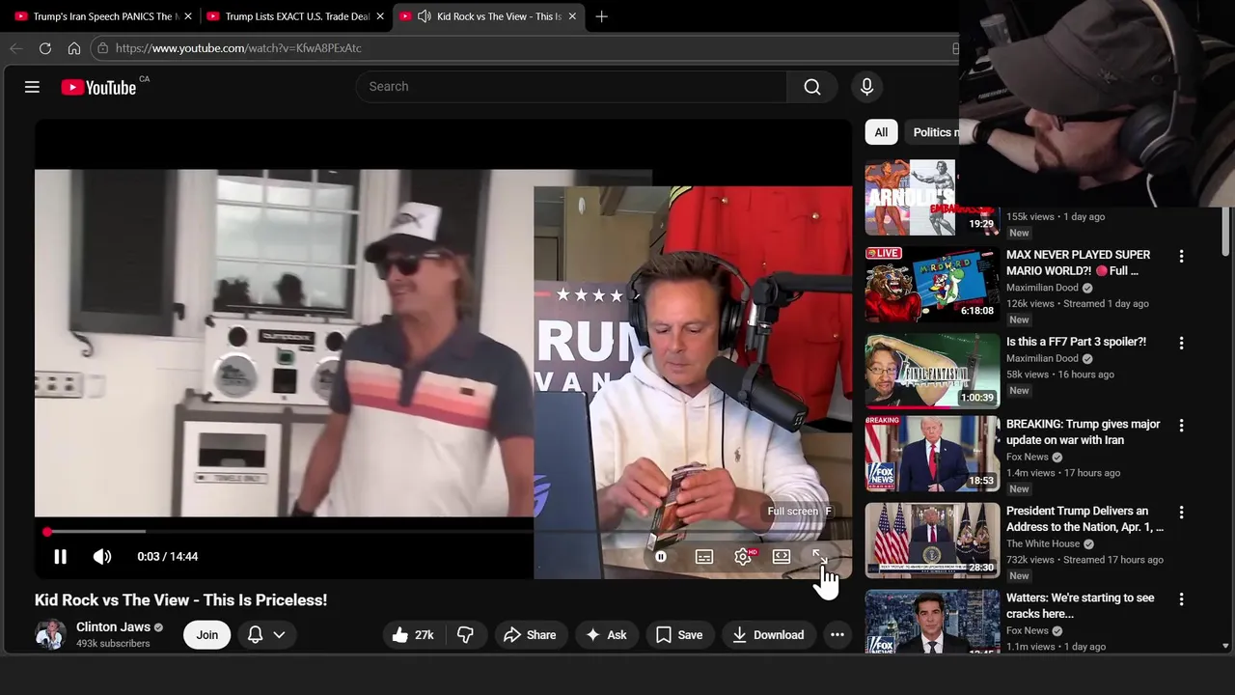Open the Final Fantasy VII spoiler video thumbnail
Viewport: 1235px width, 695px height.
pos(932,371)
